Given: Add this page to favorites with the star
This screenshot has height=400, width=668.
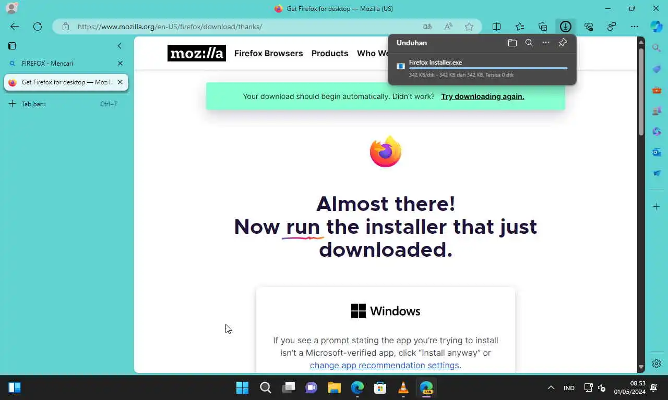Looking at the screenshot, I should pos(469,27).
